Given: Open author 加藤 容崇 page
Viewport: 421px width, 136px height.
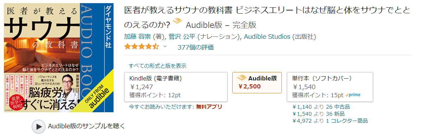Looking at the screenshot, I should pyautogui.click(x=137, y=37).
